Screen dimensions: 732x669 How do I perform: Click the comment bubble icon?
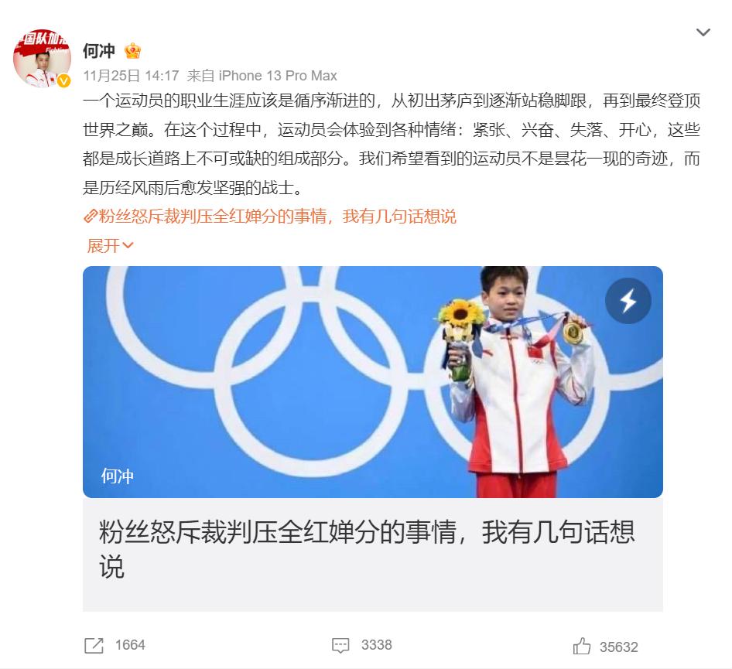click(x=340, y=646)
